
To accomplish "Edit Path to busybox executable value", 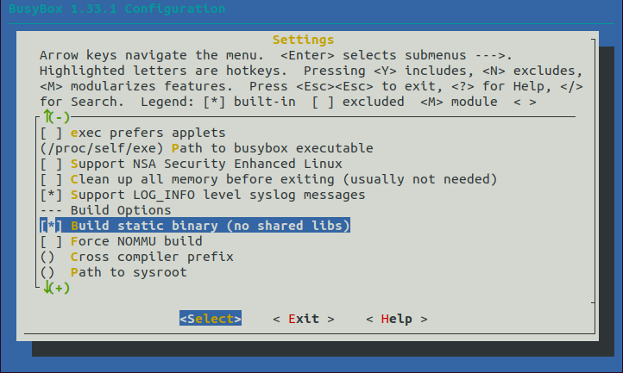I will coord(206,148).
